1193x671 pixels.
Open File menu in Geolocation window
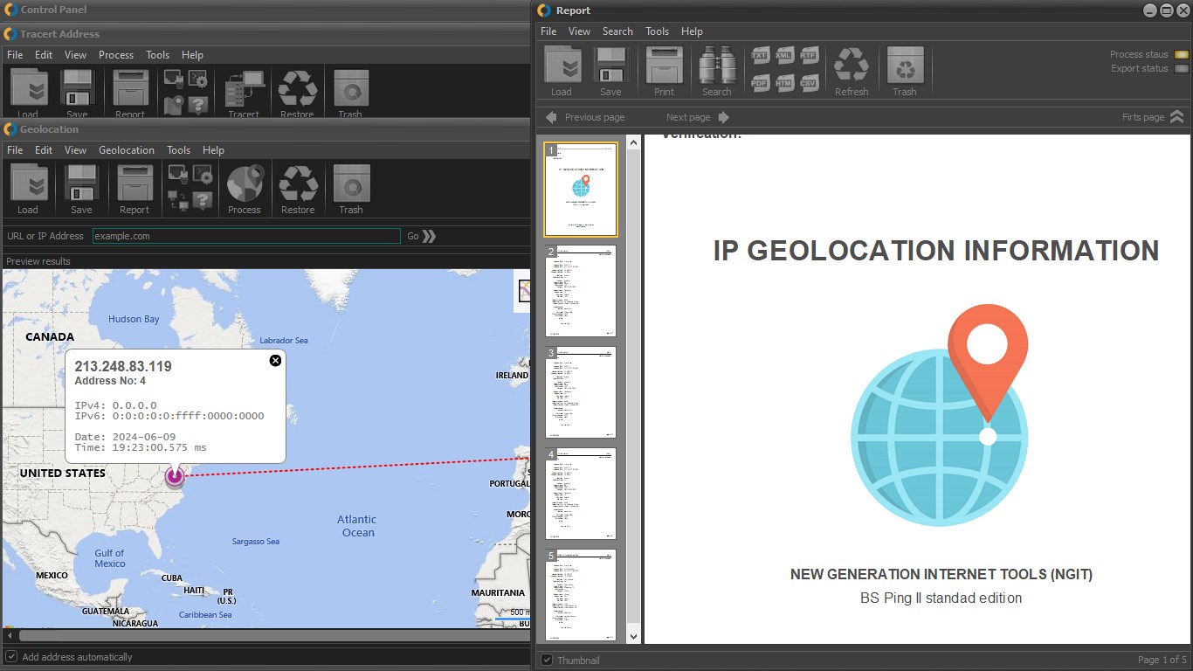coord(15,150)
